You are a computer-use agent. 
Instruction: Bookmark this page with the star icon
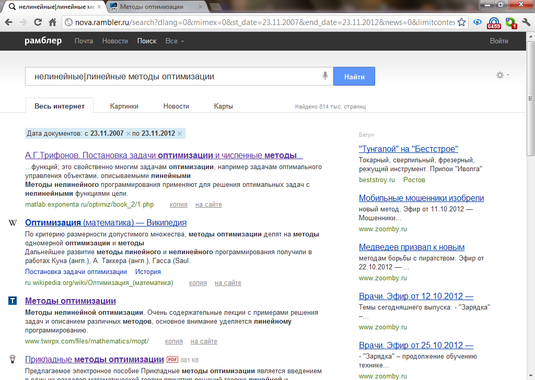[461, 22]
